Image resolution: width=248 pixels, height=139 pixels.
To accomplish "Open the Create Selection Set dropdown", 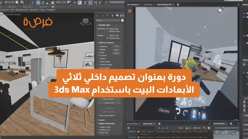I will (x=117, y=2).
